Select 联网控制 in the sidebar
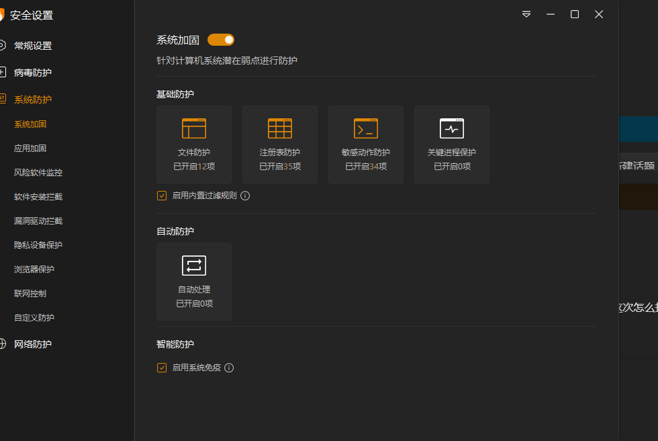This screenshot has height=441, width=658. click(x=30, y=294)
